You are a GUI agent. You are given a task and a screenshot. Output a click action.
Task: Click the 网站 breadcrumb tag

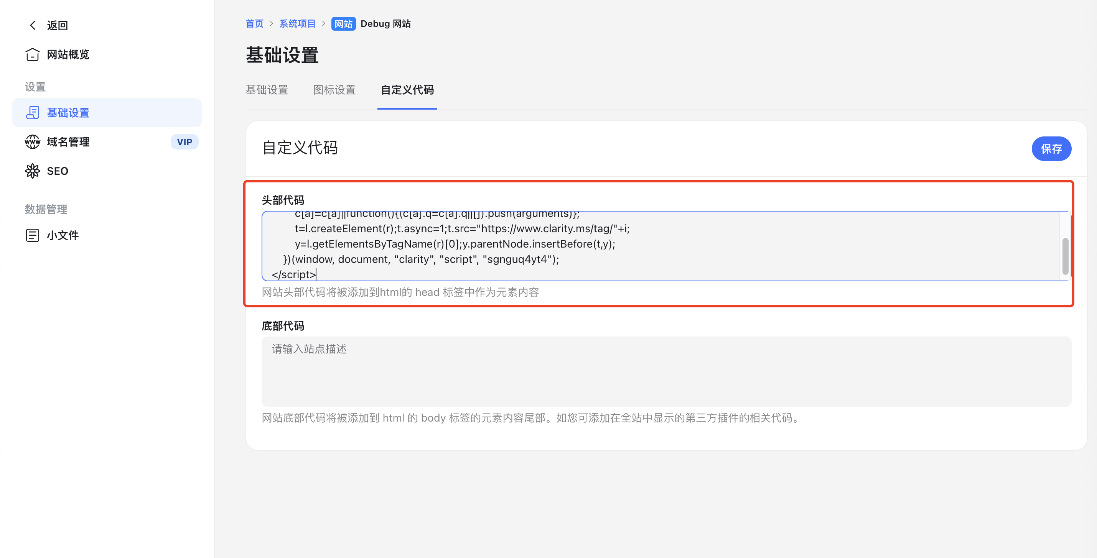coord(343,24)
